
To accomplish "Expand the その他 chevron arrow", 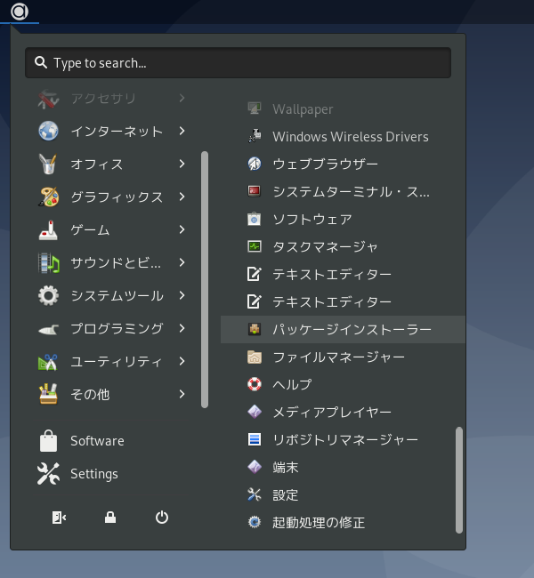I will point(182,394).
